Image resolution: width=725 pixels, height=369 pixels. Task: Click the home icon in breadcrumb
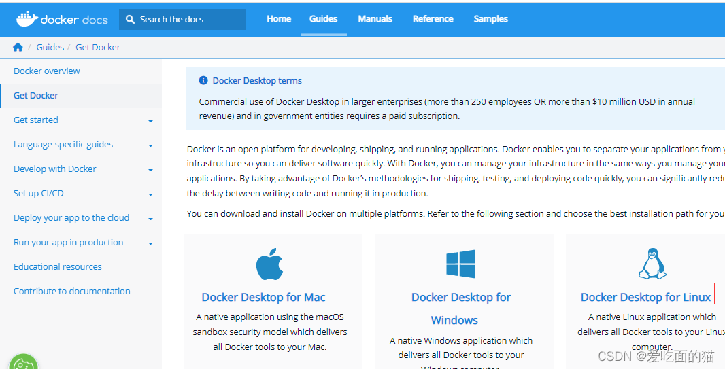tap(18, 47)
